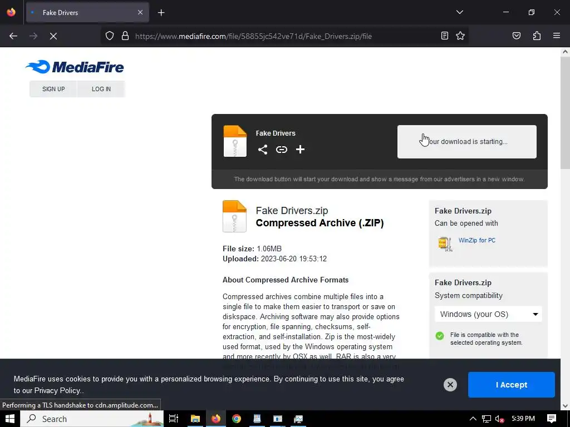Accept cookies with I Accept button

(x=512, y=385)
